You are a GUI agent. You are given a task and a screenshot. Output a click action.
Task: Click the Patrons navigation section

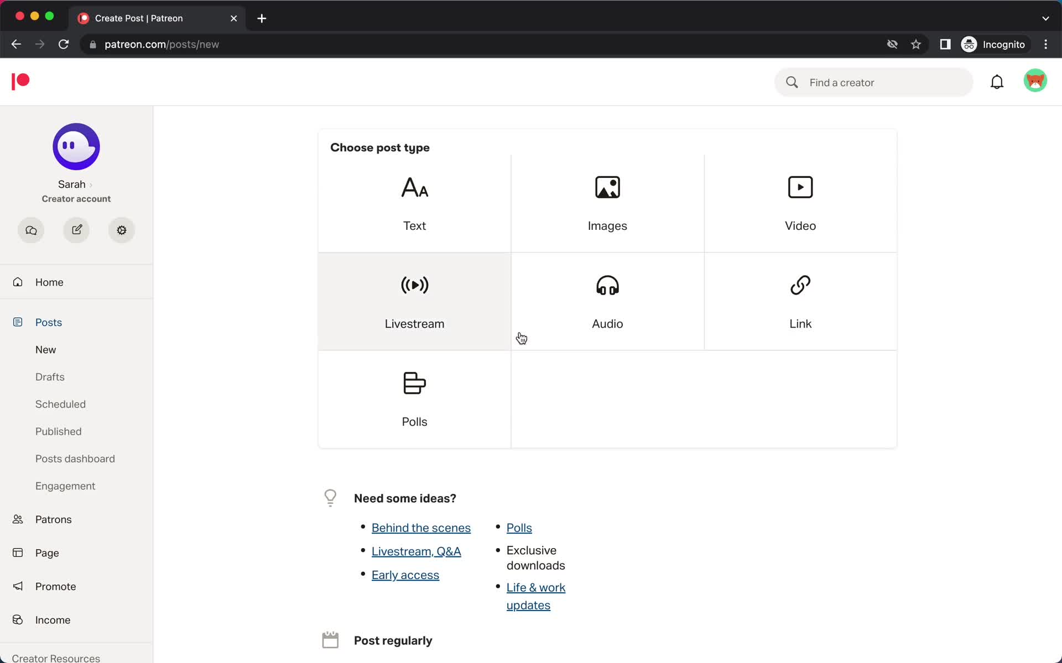(x=54, y=519)
